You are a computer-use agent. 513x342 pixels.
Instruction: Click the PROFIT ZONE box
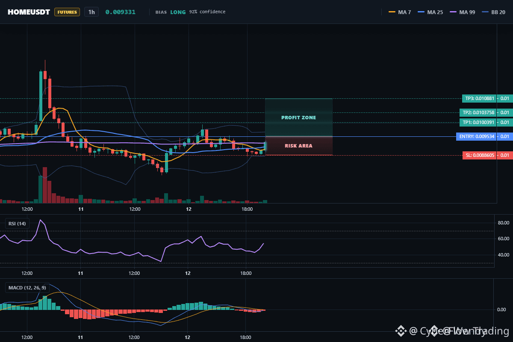pyautogui.click(x=299, y=118)
